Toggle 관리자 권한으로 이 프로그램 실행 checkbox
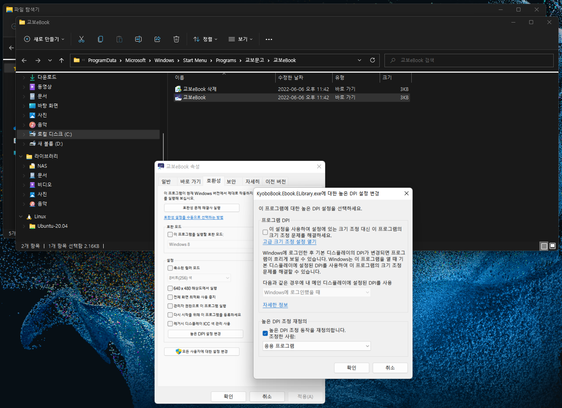The height and width of the screenshot is (408, 562). point(170,306)
